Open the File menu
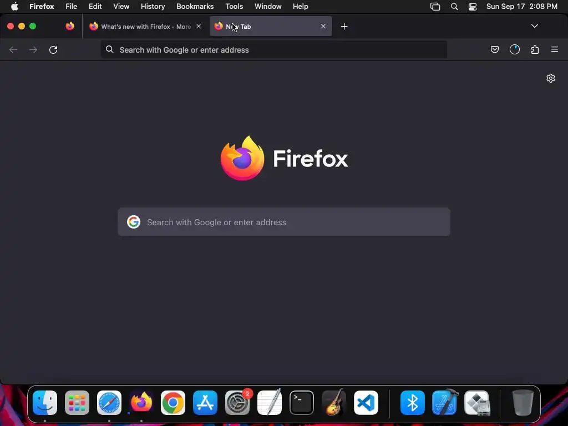The width and height of the screenshot is (568, 426). (72, 7)
